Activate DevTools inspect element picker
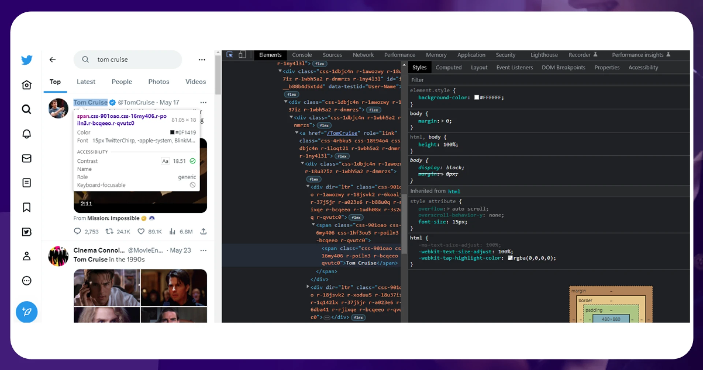This screenshot has height=370, width=703. tap(230, 54)
